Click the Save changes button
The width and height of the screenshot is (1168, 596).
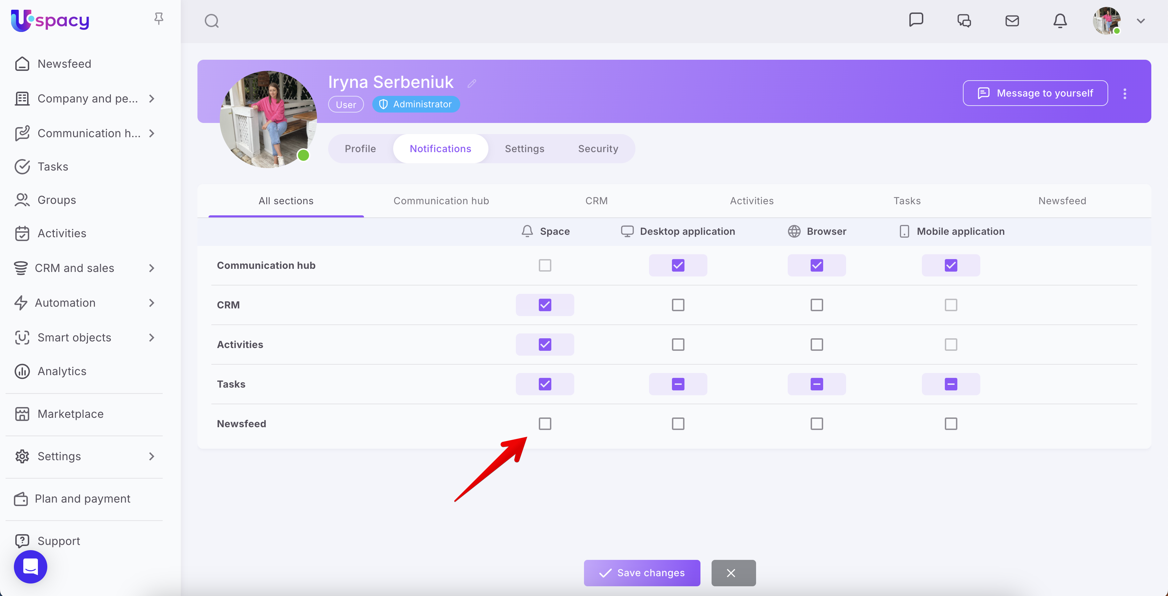tap(642, 573)
